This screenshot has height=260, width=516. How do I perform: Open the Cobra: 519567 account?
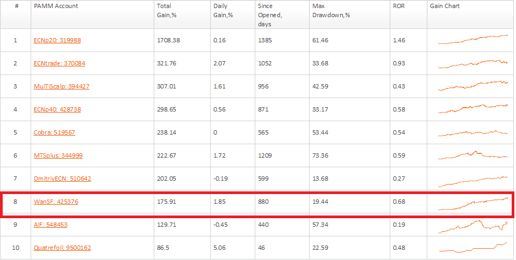point(54,132)
